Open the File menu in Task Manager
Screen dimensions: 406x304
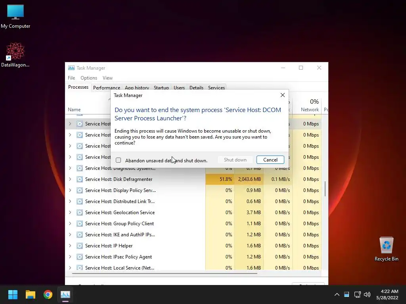click(x=71, y=78)
